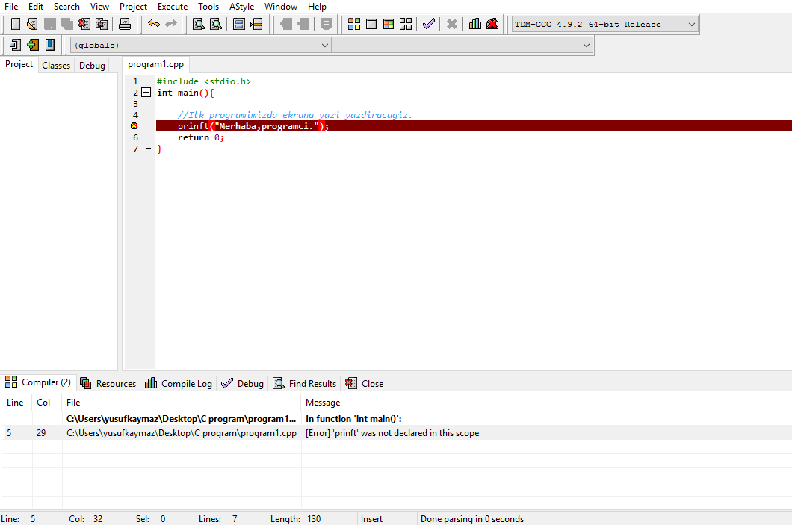
Task: Click the Add to project plus icon
Action: [32, 45]
